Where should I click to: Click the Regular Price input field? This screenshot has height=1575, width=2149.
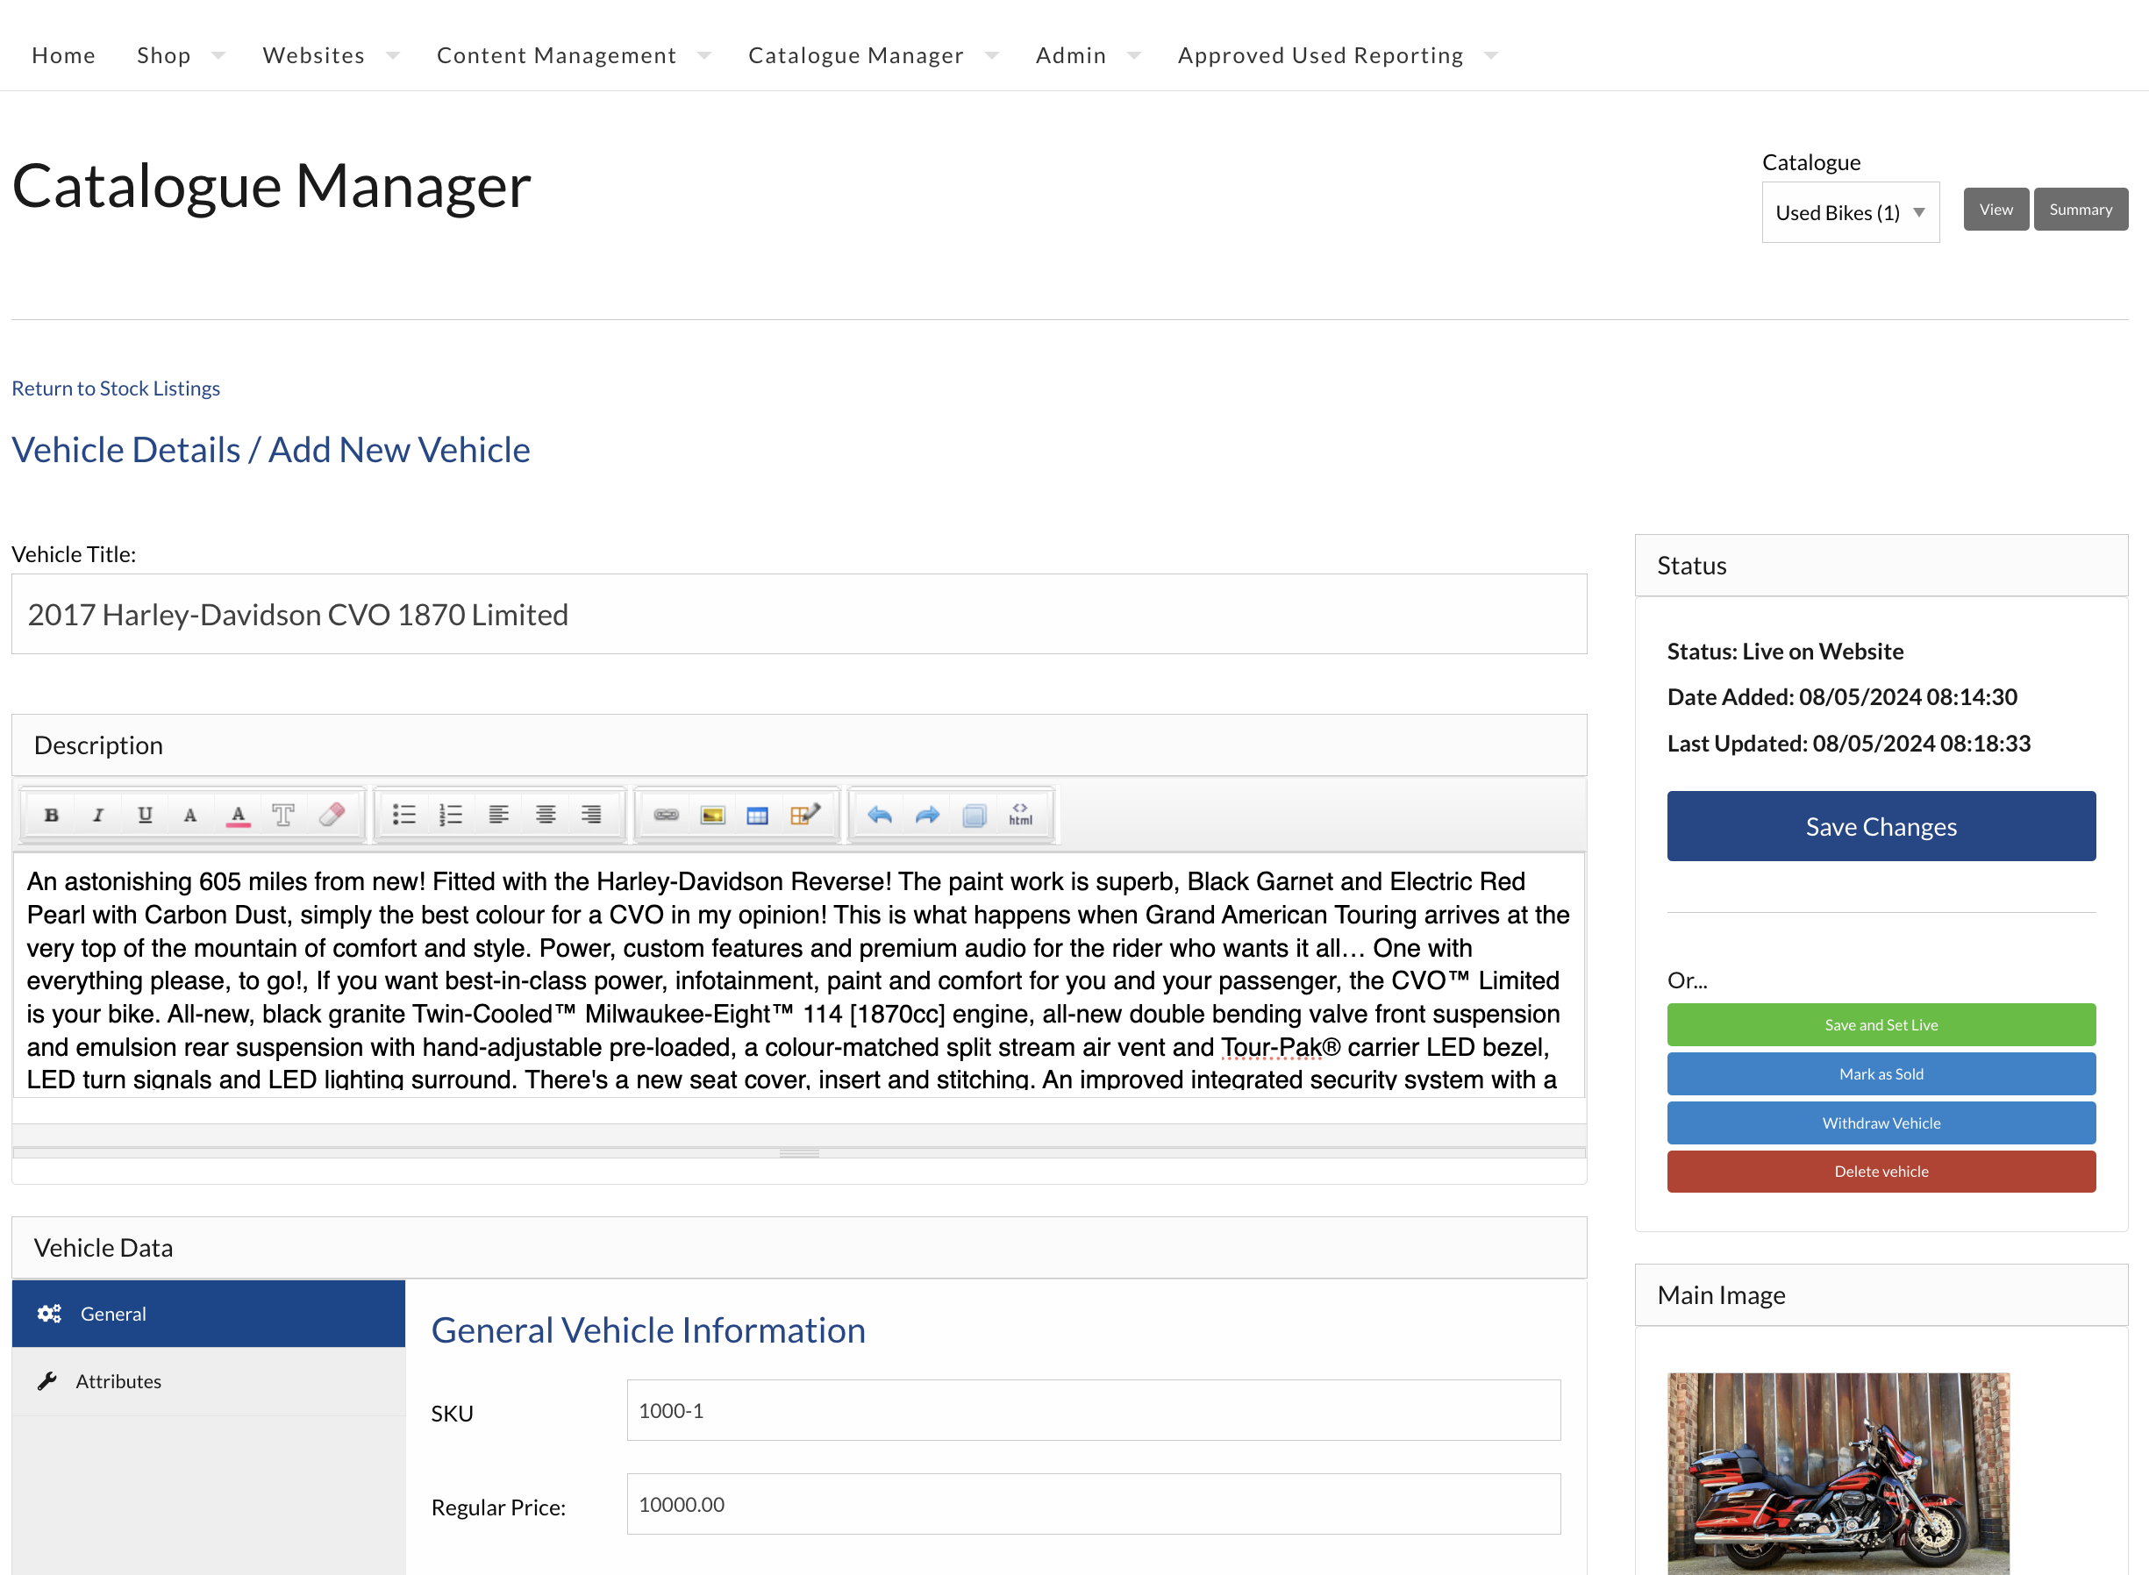point(1093,1505)
